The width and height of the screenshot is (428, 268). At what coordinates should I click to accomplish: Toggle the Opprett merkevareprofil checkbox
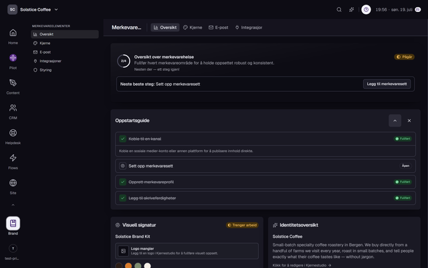122,182
